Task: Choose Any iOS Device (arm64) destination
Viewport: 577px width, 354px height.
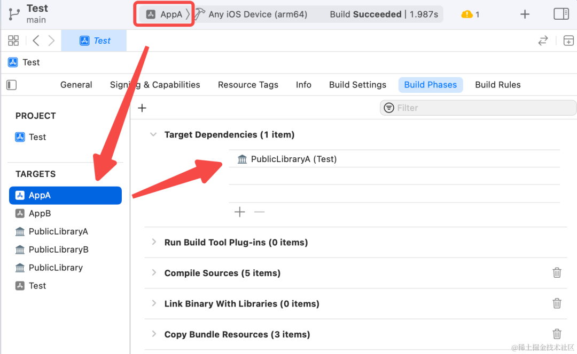Action: pyautogui.click(x=258, y=14)
